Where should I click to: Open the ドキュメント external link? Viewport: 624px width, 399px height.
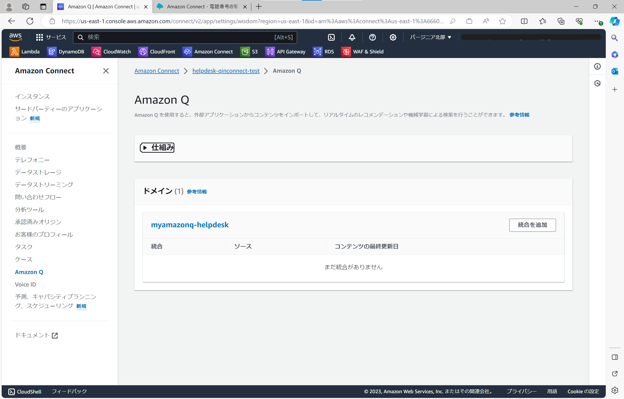[36, 335]
